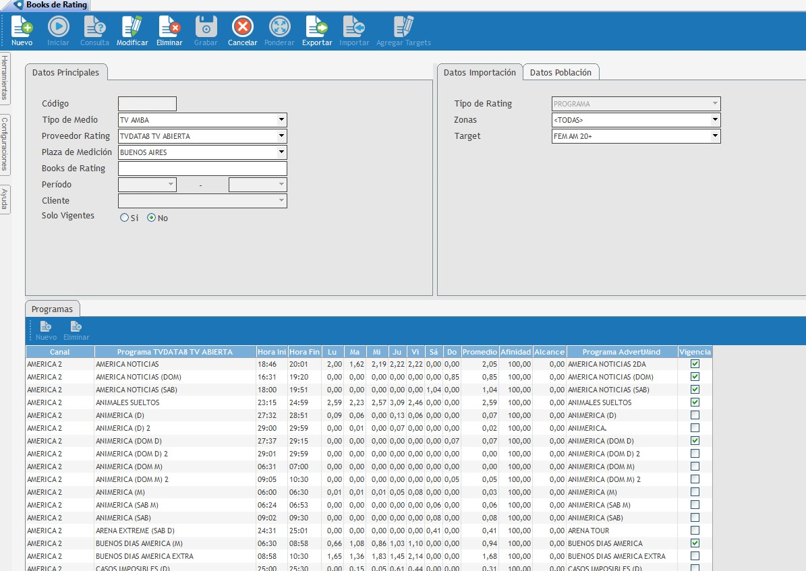This screenshot has width=806, height=571.
Task: Click the Agregar Targets icon
Action: point(403,27)
